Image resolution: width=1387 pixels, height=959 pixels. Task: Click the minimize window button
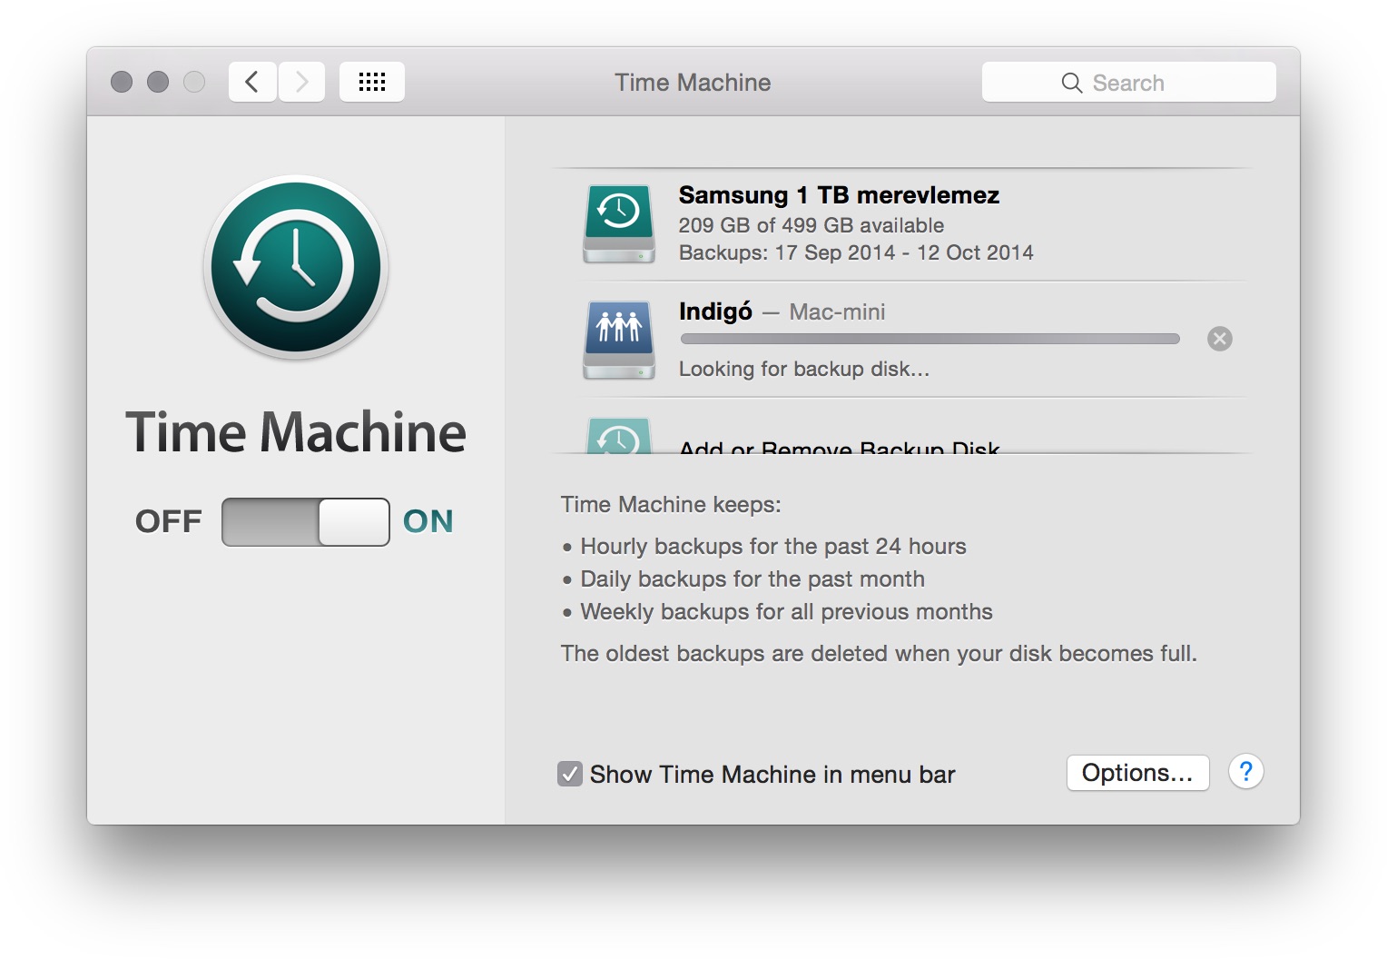click(158, 83)
